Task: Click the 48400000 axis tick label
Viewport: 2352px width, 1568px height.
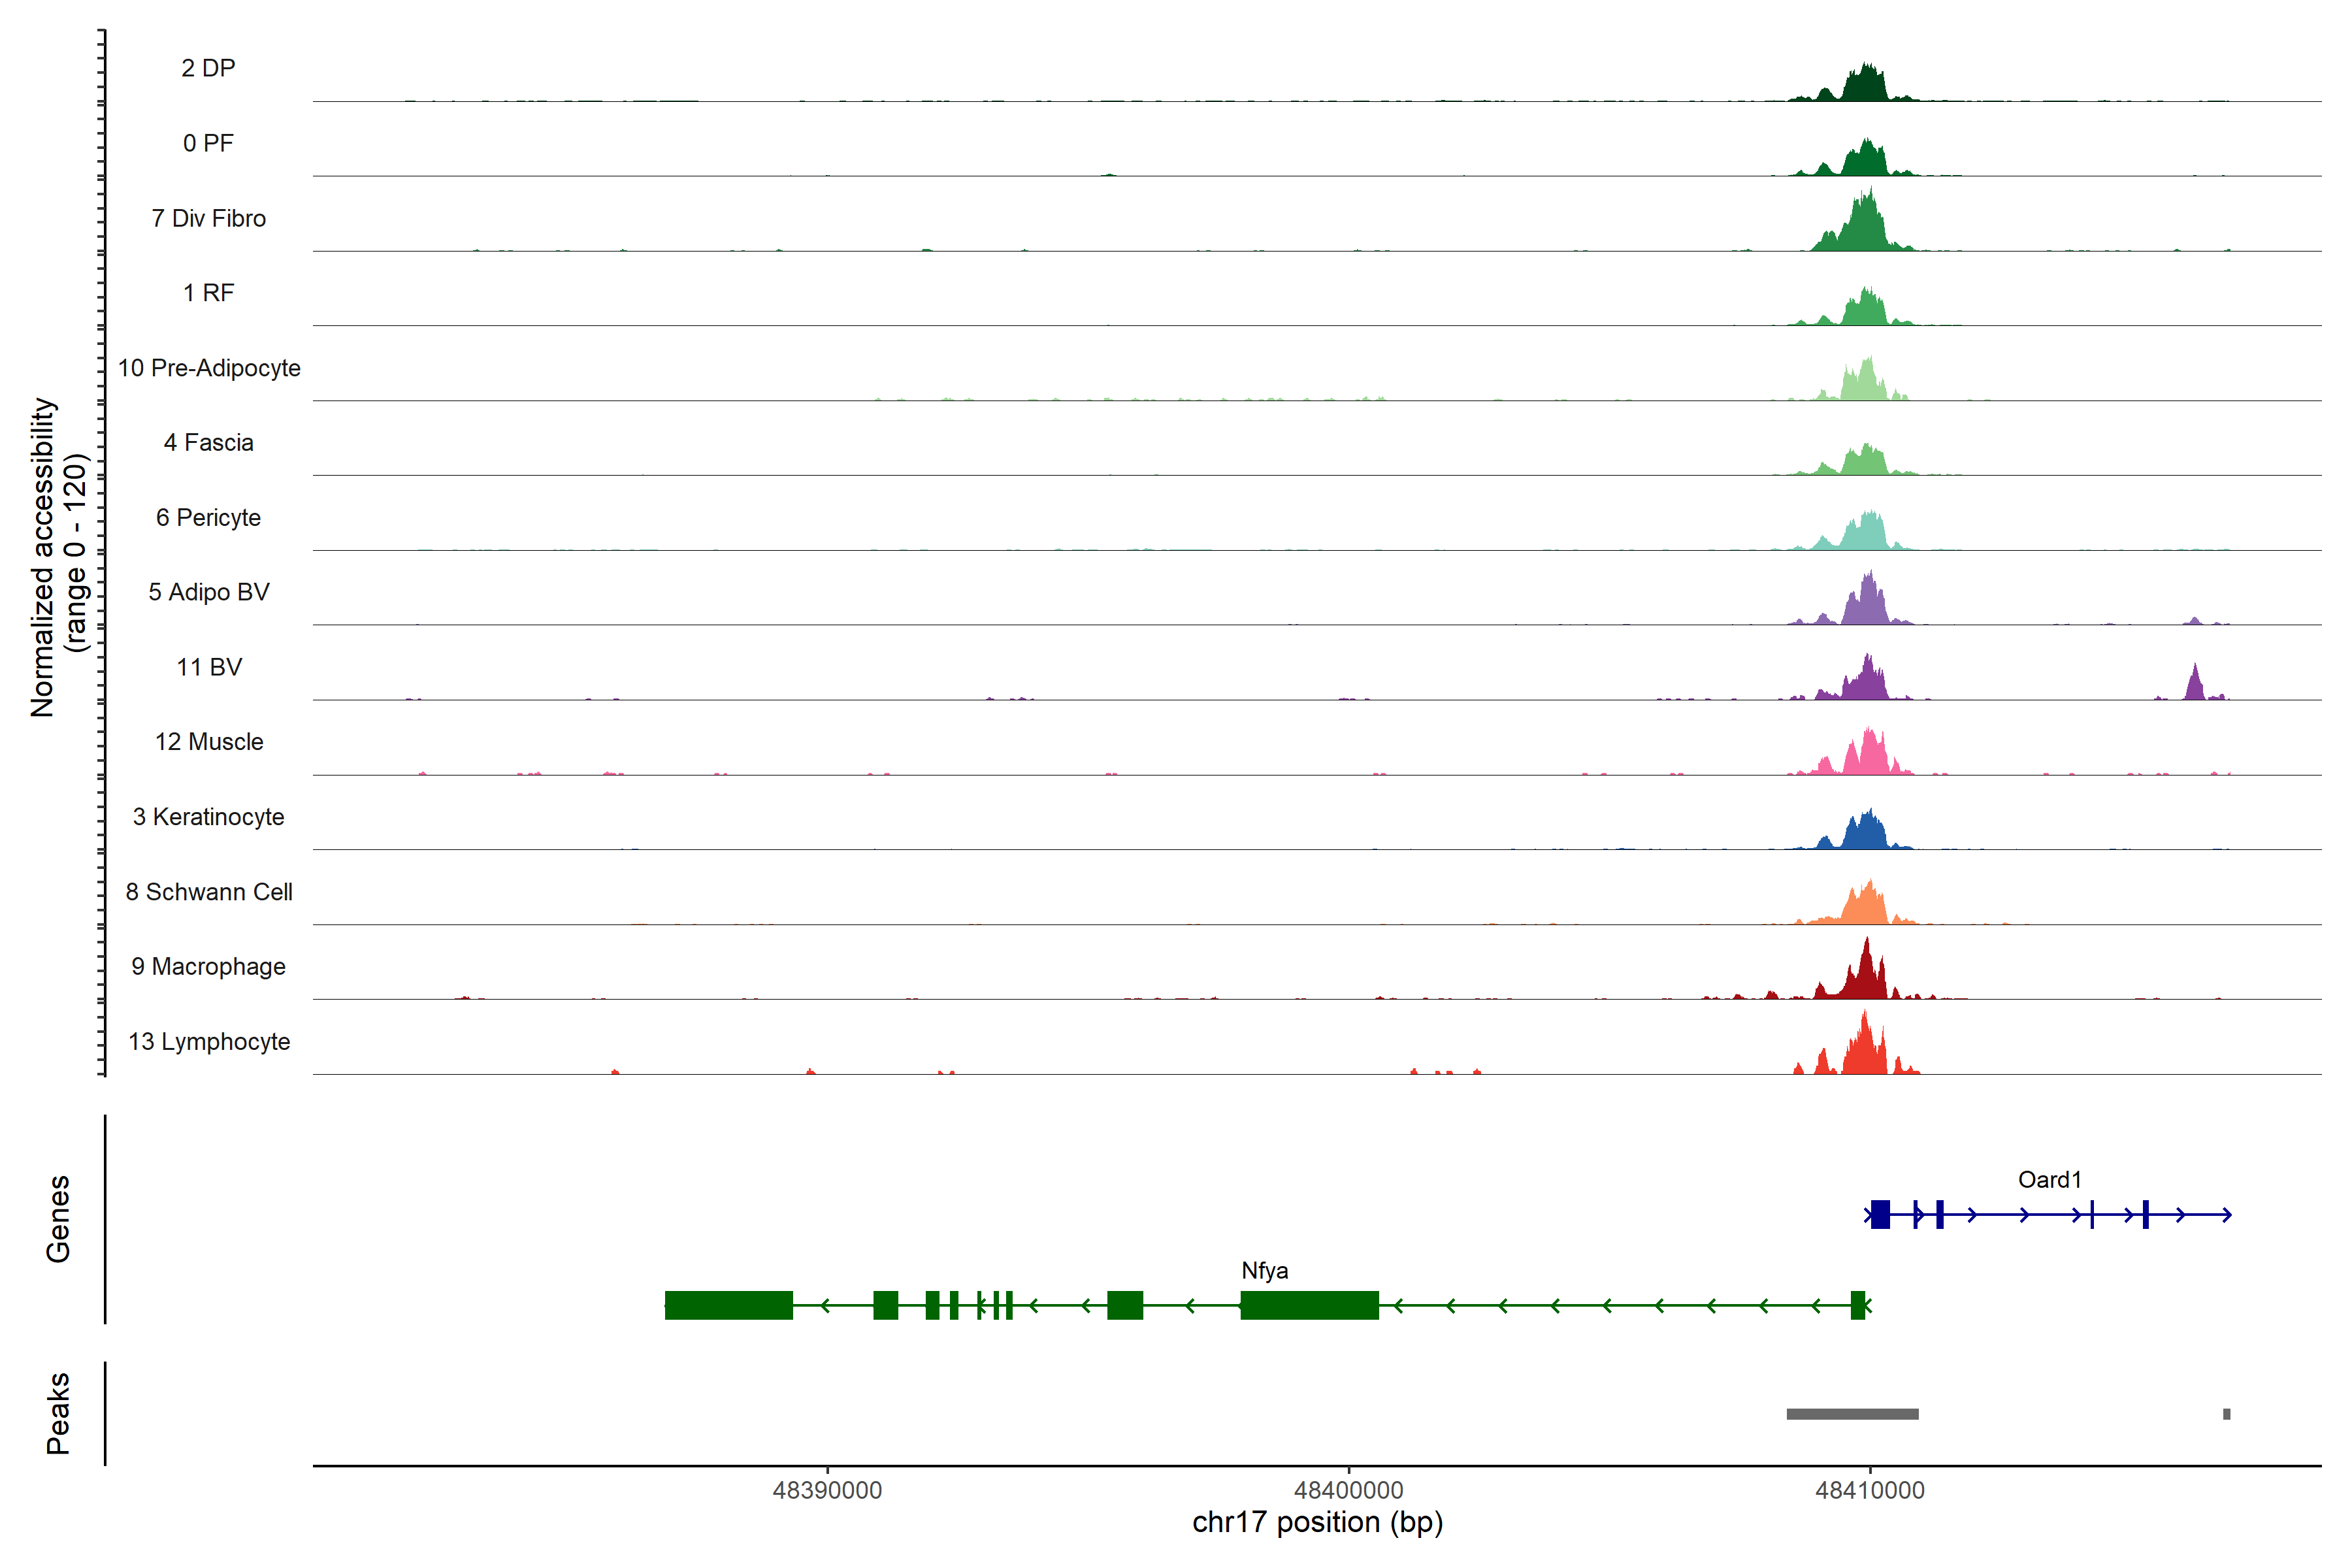Action: click(x=1348, y=1490)
